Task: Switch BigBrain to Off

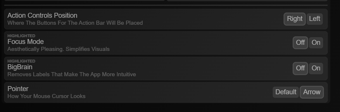Action: point(300,68)
